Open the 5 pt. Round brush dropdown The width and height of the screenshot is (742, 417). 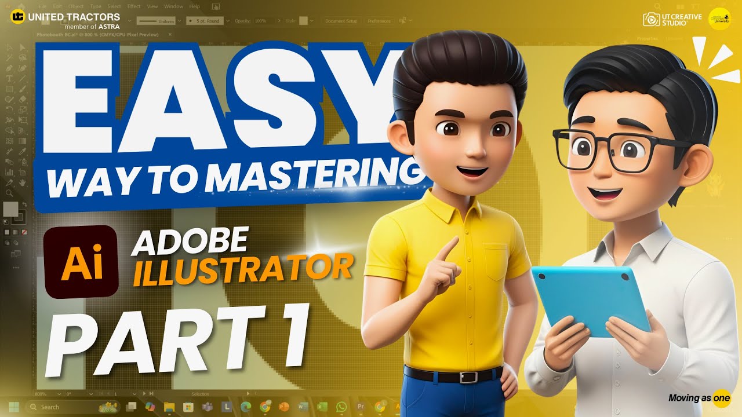pyautogui.click(x=228, y=21)
